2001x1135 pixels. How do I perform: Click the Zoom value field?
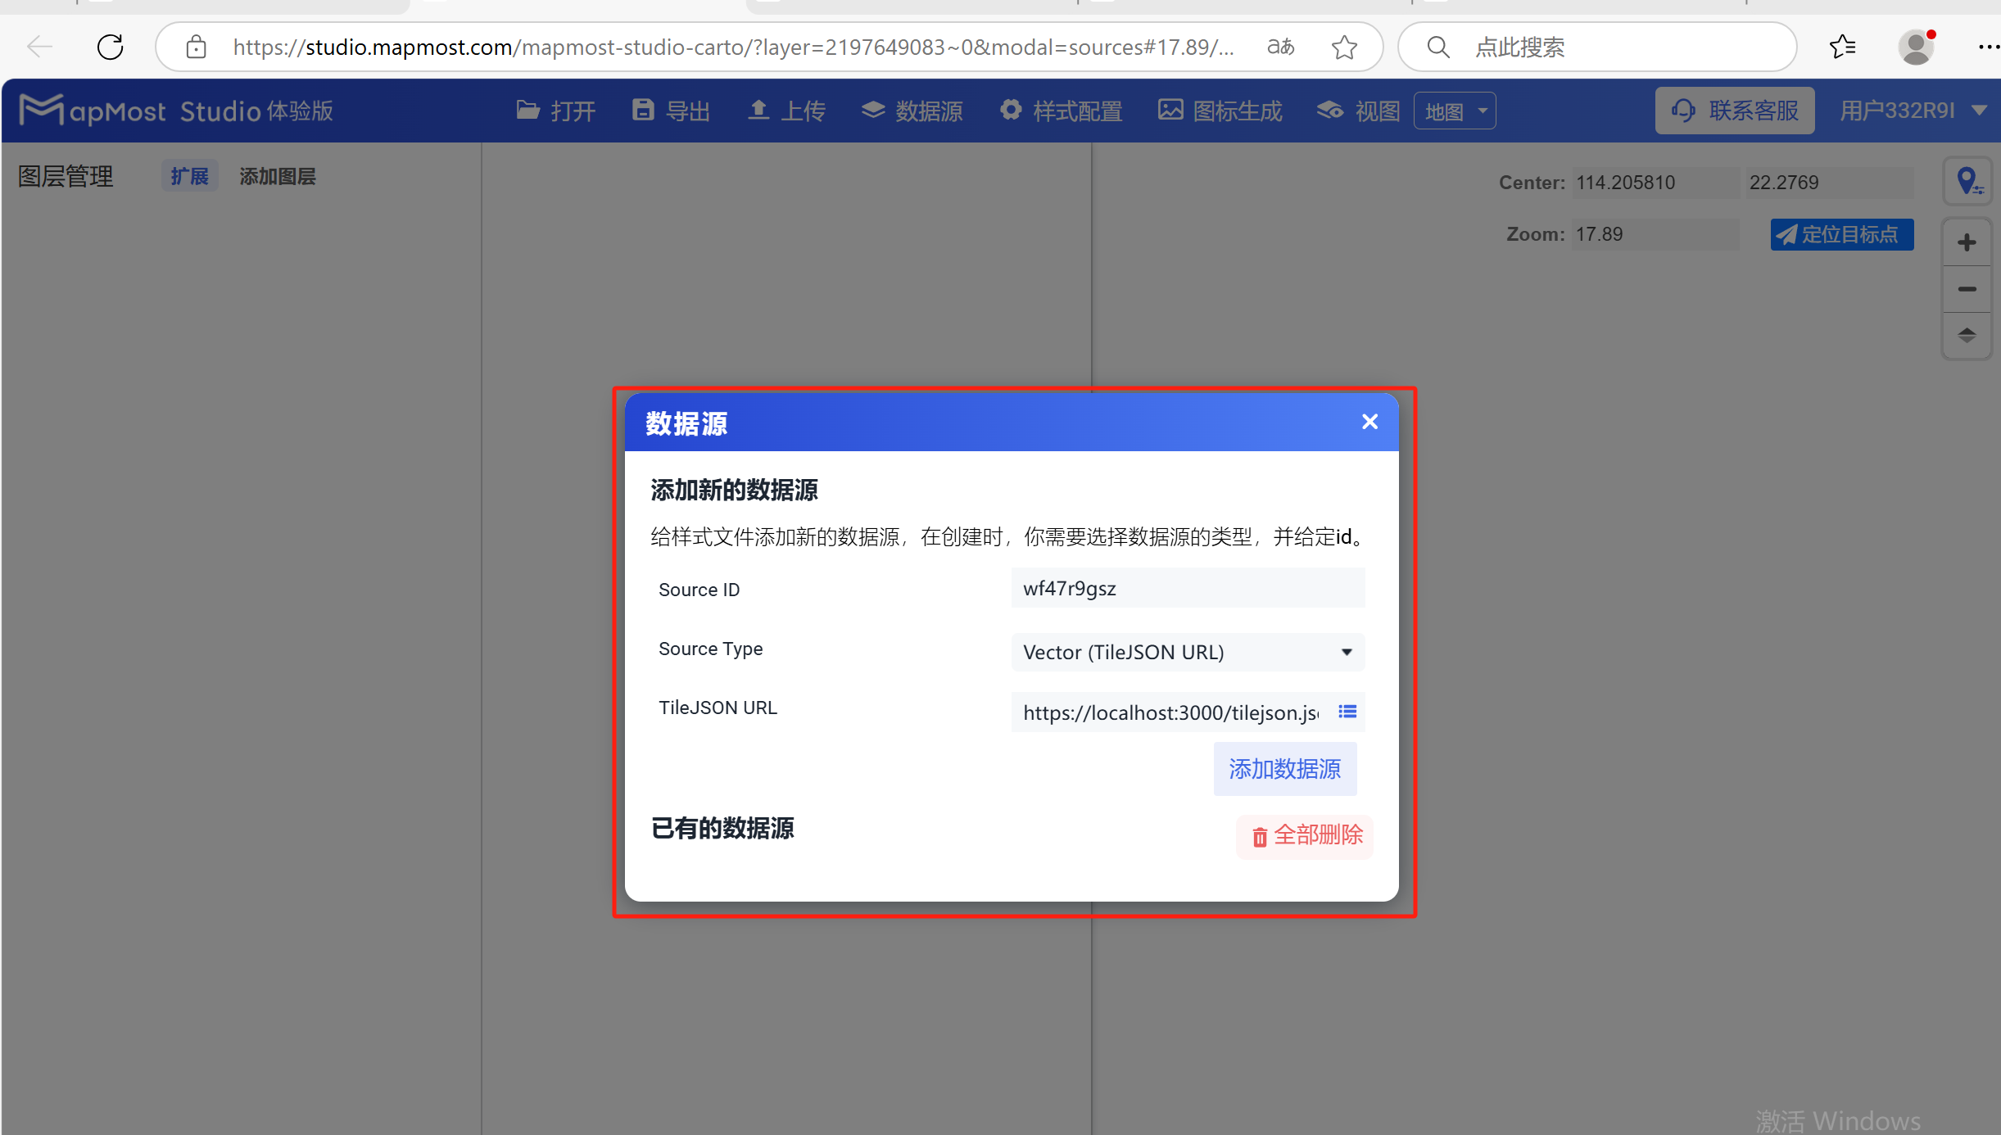1655,234
